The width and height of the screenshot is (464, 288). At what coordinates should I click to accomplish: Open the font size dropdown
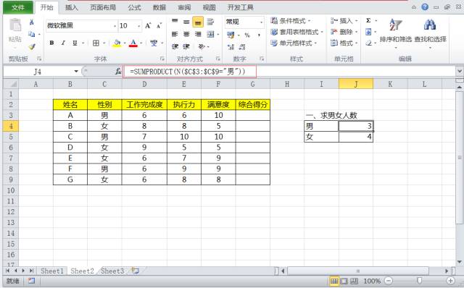[138, 26]
